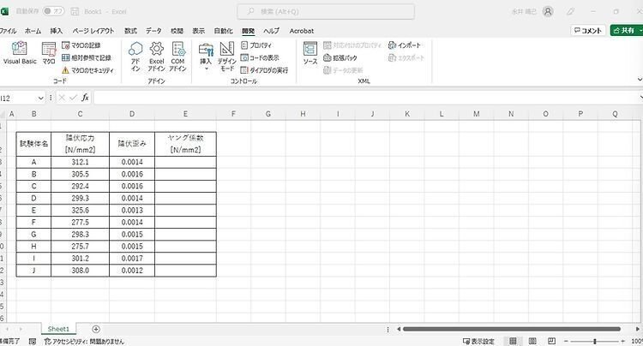This screenshot has height=346, width=643.
Task: Switch to the データ tab
Action: click(153, 31)
